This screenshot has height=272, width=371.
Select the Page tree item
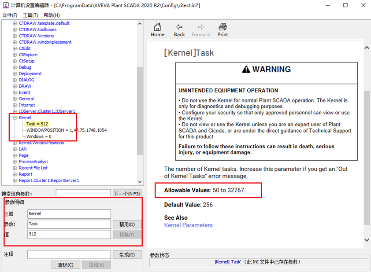(x=24, y=155)
